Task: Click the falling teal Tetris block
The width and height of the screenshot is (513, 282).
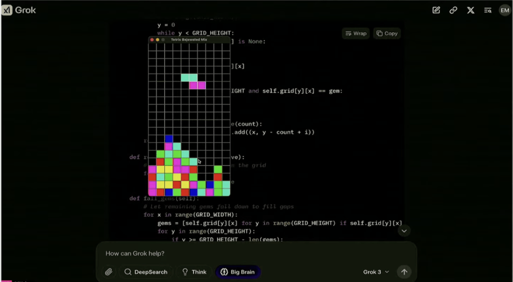Action: [189, 77]
